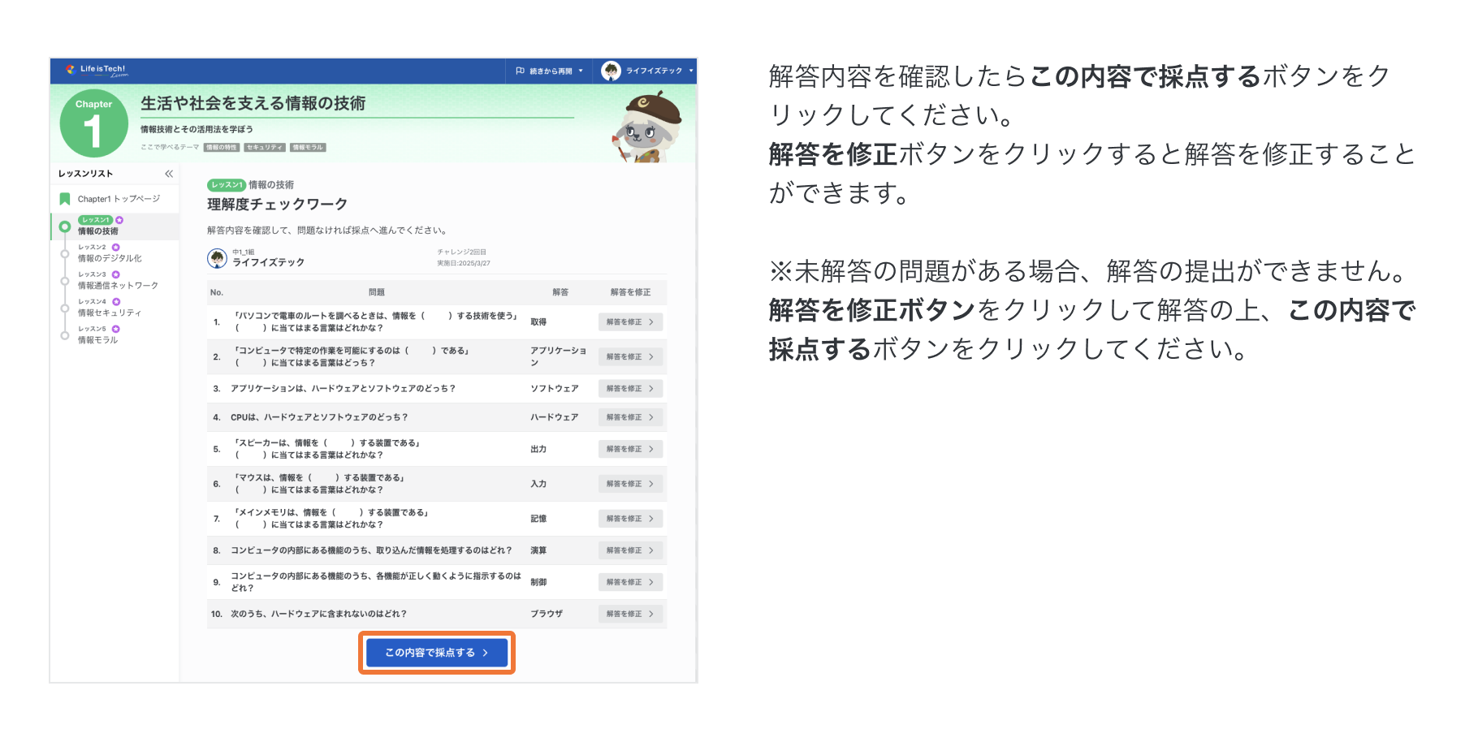Click the purple star badge next to レッスン4

point(115,301)
